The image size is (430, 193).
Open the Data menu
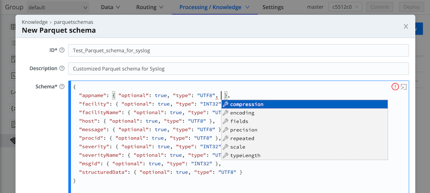click(x=110, y=7)
